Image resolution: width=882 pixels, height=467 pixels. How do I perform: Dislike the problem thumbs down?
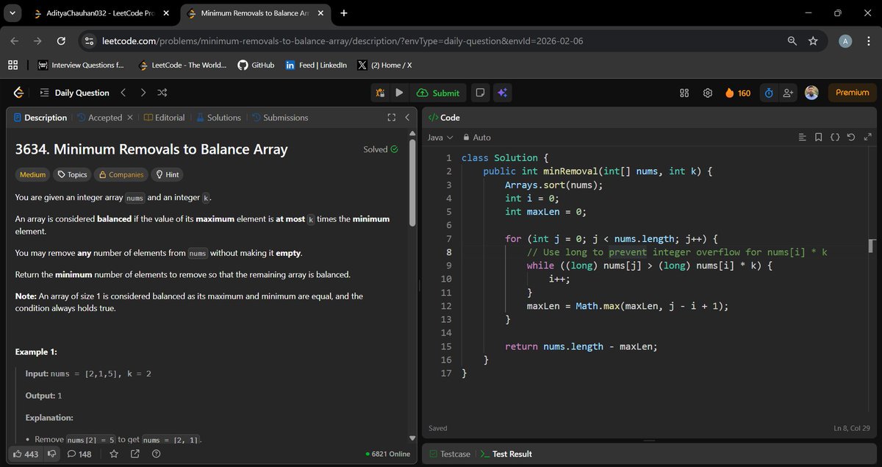(51, 454)
